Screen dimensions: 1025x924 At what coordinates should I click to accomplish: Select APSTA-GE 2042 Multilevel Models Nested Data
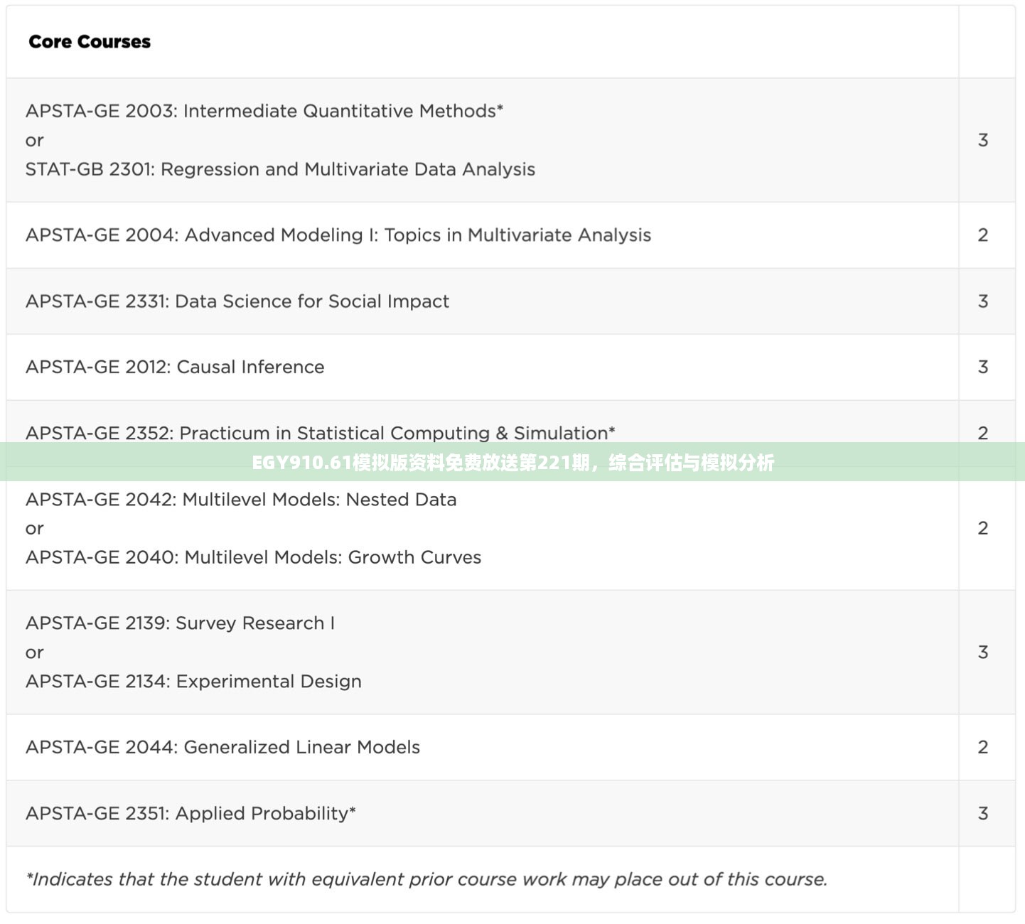click(x=241, y=499)
